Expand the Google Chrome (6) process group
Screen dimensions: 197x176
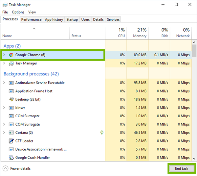4,55
